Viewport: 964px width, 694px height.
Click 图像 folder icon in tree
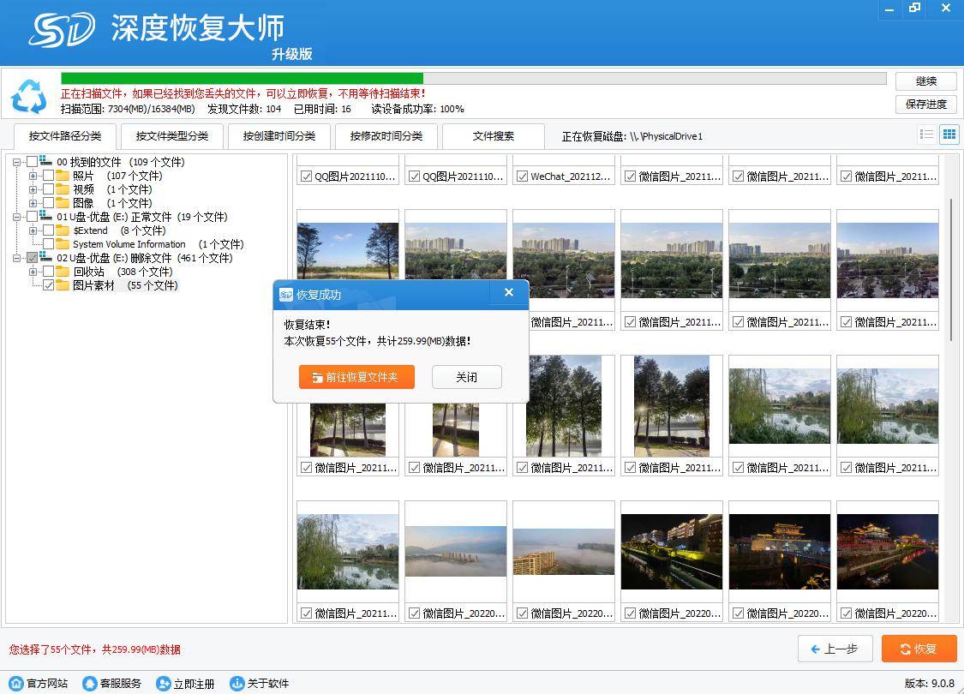[x=63, y=203]
